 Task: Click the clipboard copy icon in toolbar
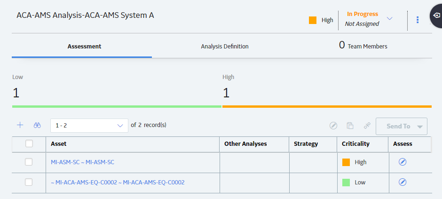click(x=350, y=126)
